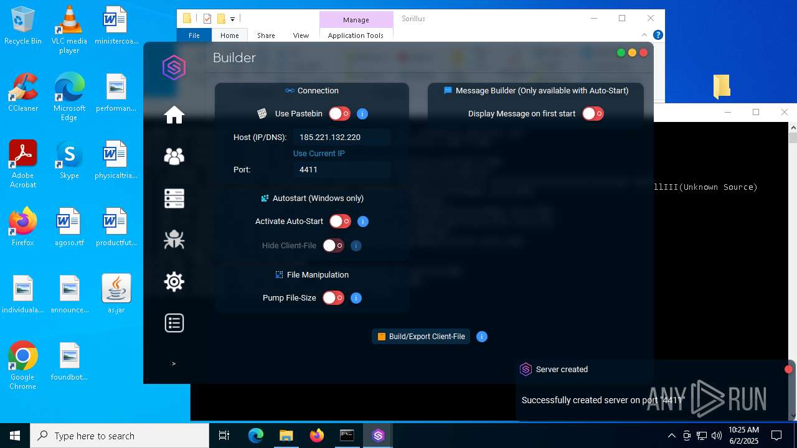Open Firefox desktop icon
This screenshot has width=797, height=448.
coord(23,227)
